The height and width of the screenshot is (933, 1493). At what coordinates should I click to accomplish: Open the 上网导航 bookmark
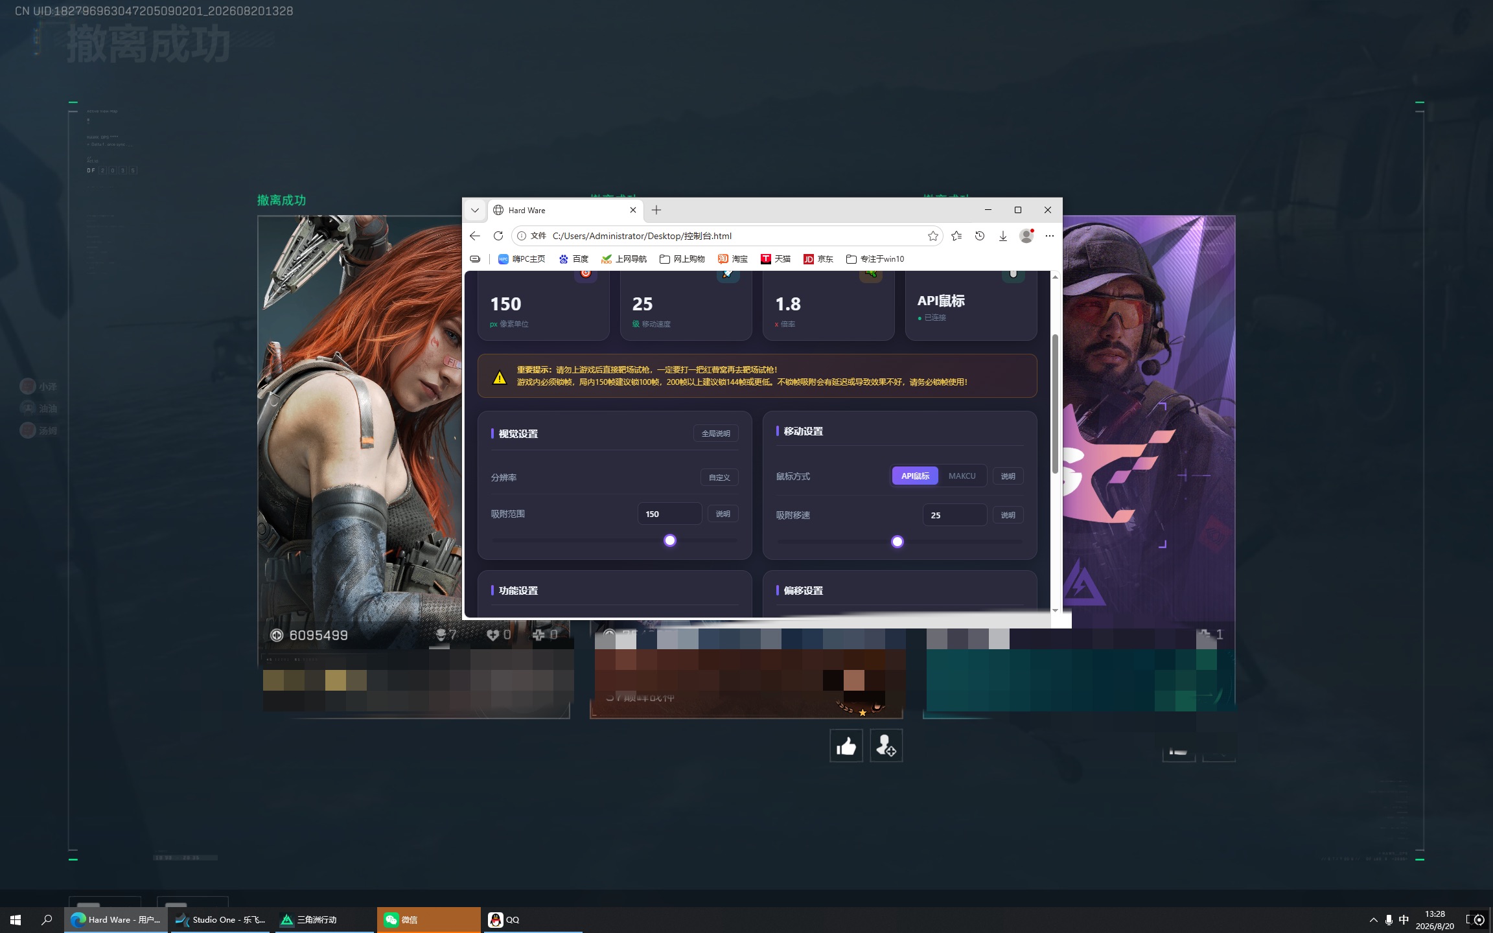click(624, 259)
